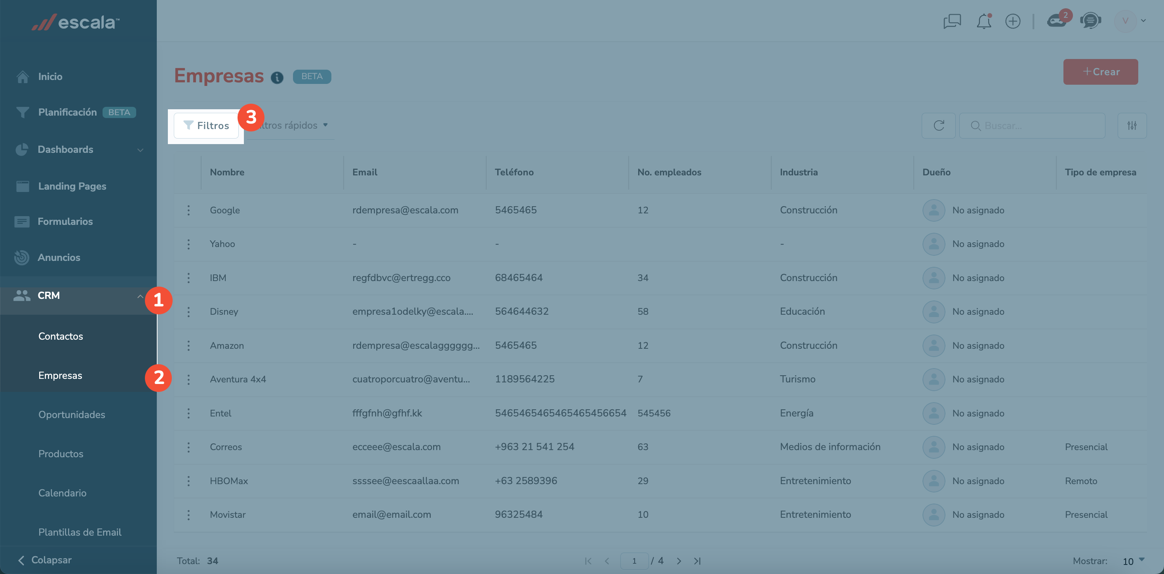This screenshot has width=1164, height=574.
Task: Click the refresh table button
Action: [x=938, y=125]
